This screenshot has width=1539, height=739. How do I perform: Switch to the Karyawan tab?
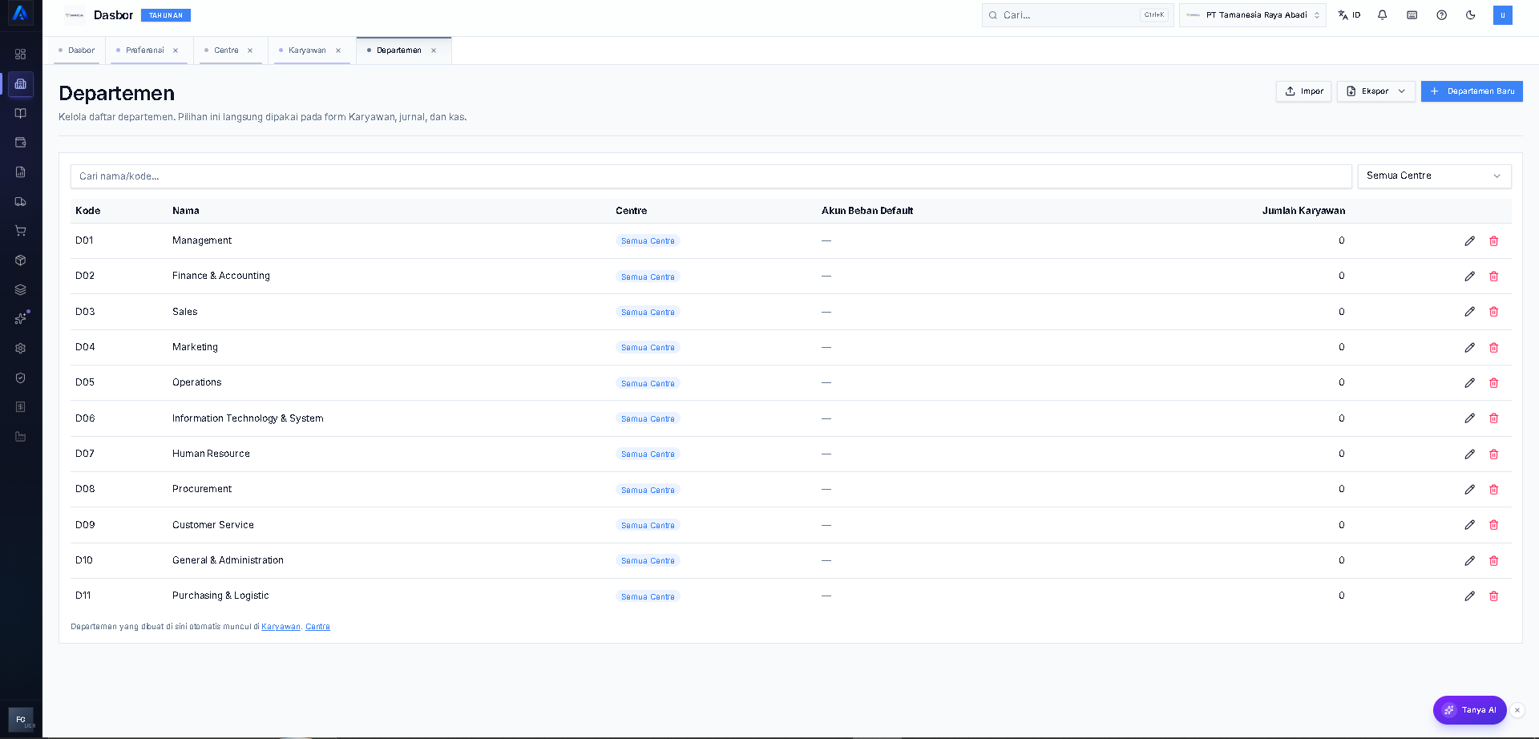point(307,50)
